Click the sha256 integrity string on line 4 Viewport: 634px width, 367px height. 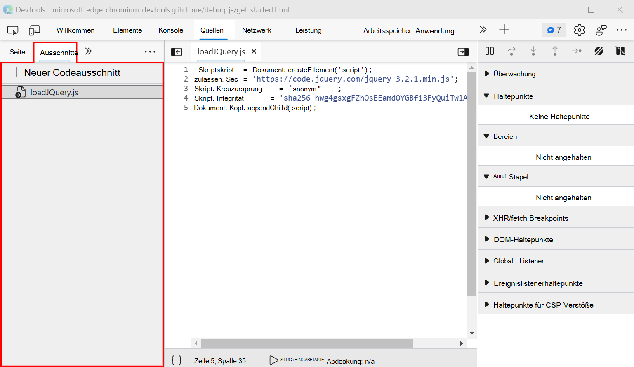[x=373, y=98]
